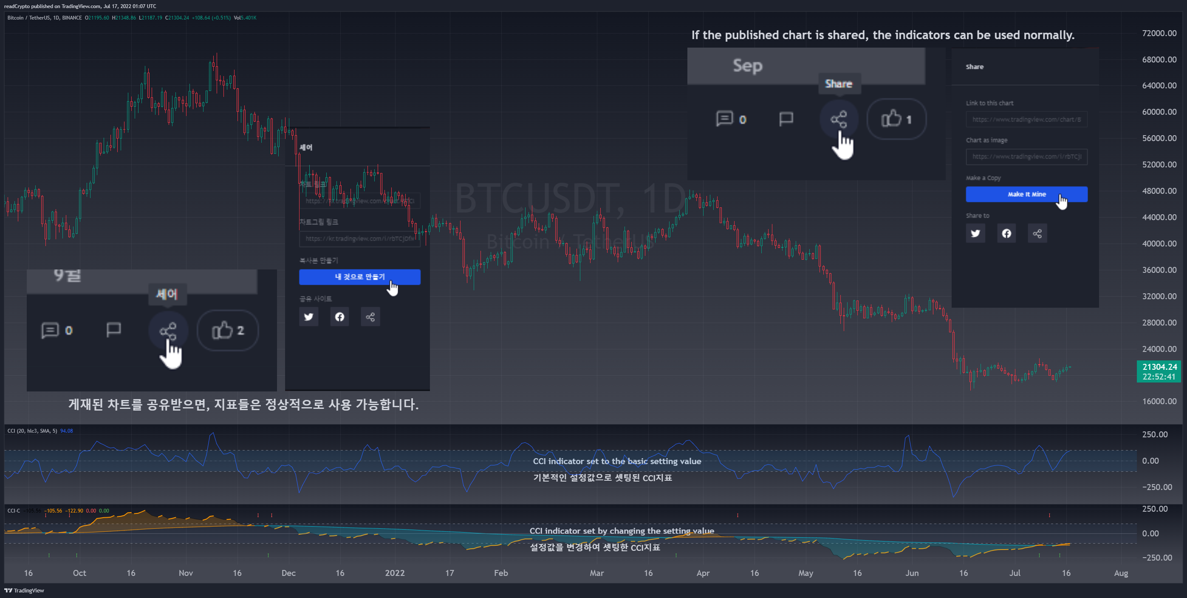Image resolution: width=1187 pixels, height=598 pixels.
Task: Click the Facebook icon under Share to
Action: tap(1006, 233)
